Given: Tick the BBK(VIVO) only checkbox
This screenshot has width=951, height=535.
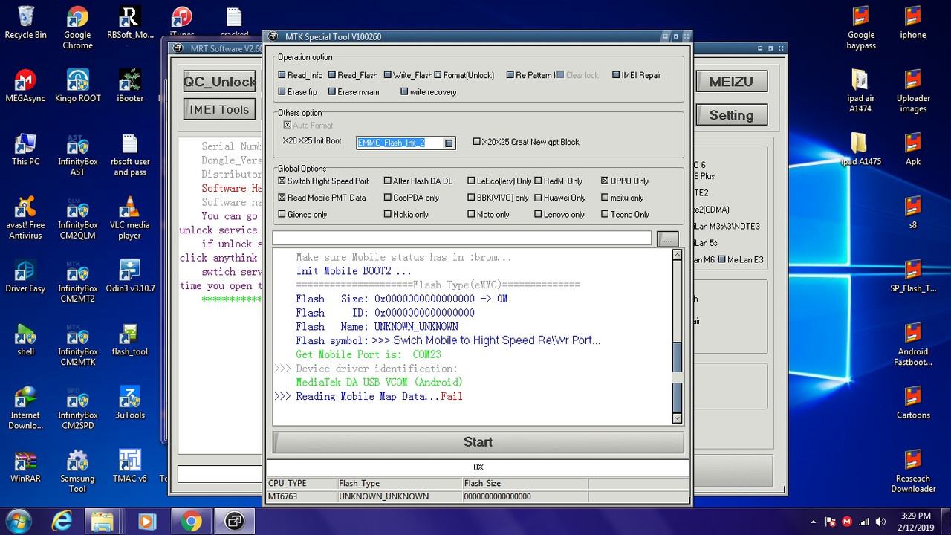Looking at the screenshot, I should 471,198.
